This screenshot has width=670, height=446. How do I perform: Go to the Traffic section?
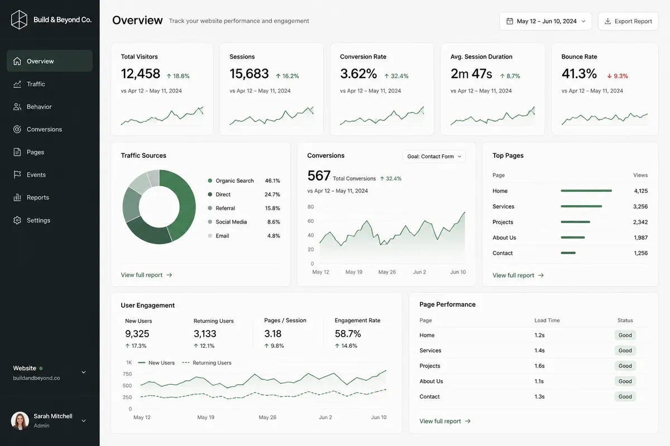coord(50,84)
